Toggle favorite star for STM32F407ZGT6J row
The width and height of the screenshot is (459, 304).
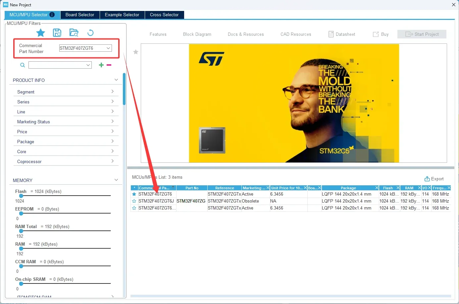(x=134, y=201)
